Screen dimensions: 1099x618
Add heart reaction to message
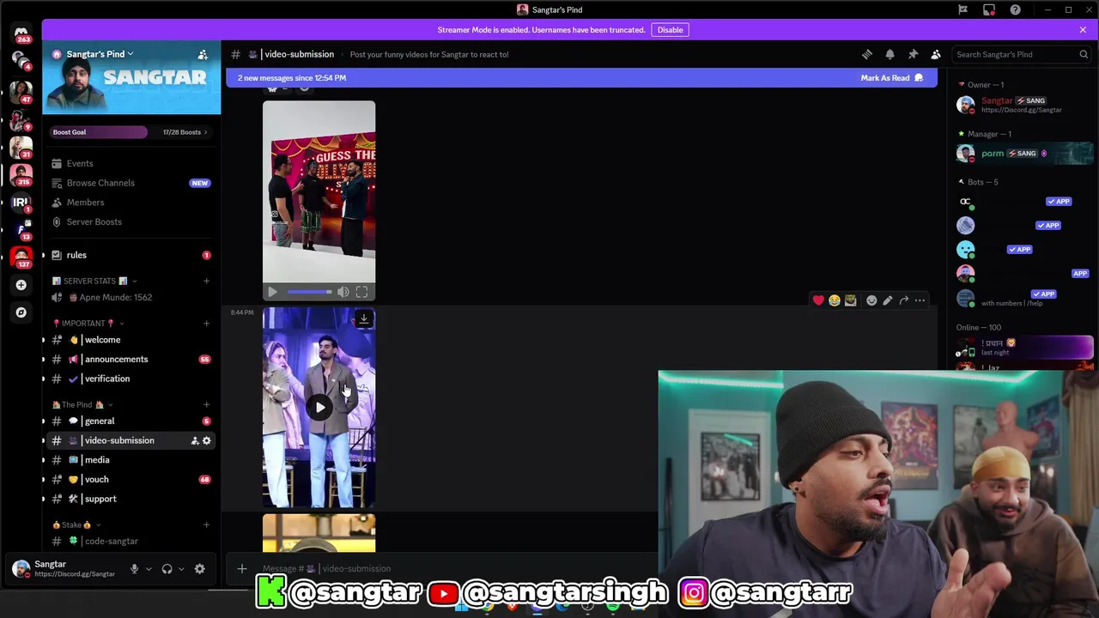tap(818, 300)
